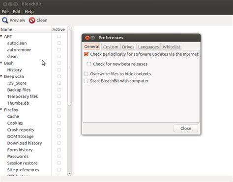
Task: Tick the Active checkbox for Passwords
Action: click(x=59, y=156)
